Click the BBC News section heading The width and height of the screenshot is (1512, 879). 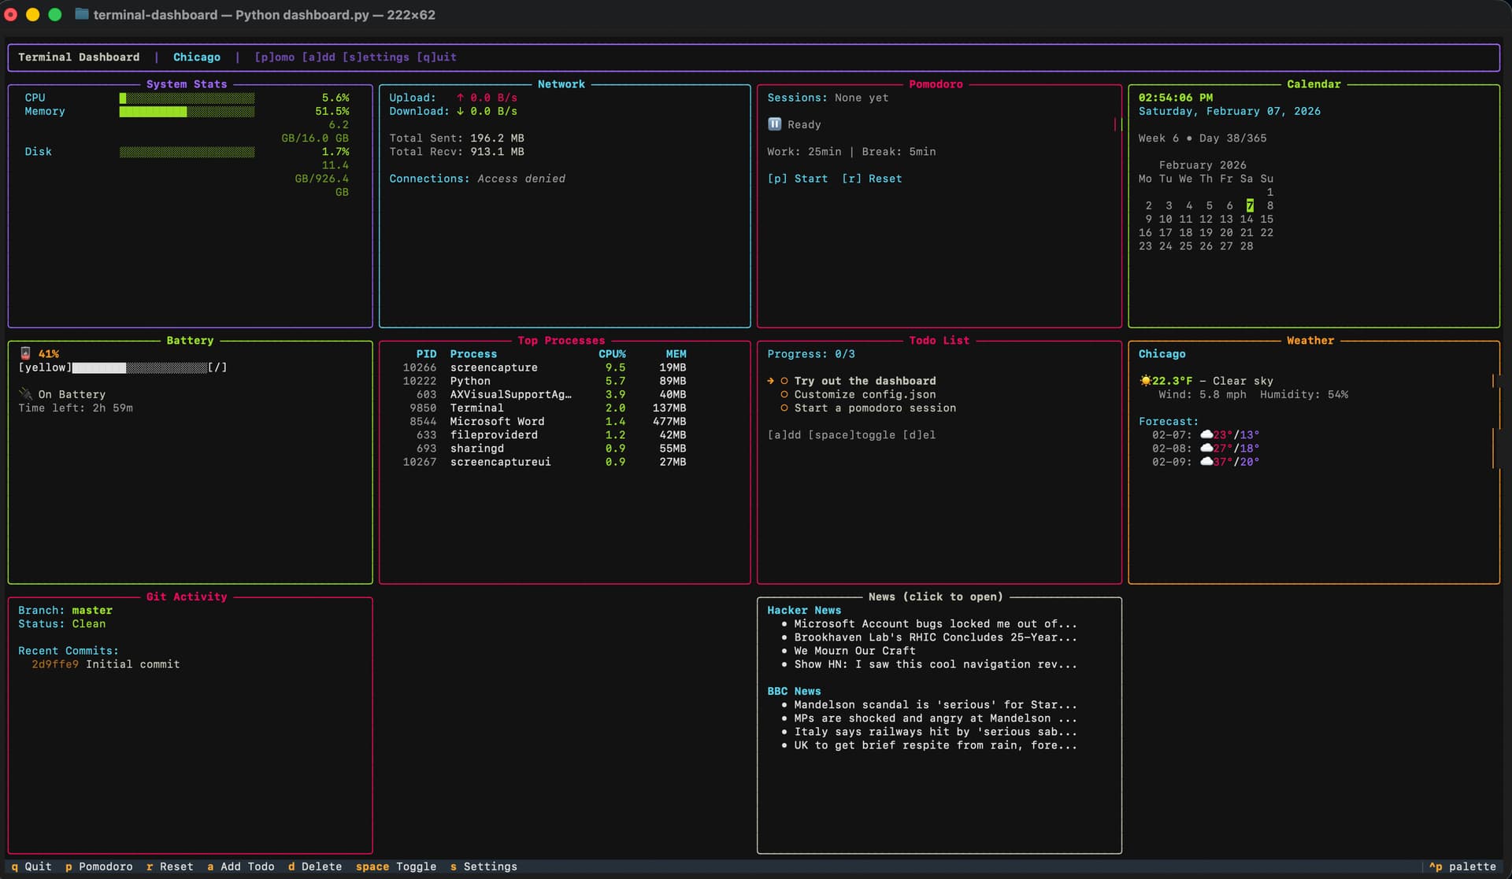[x=794, y=691]
